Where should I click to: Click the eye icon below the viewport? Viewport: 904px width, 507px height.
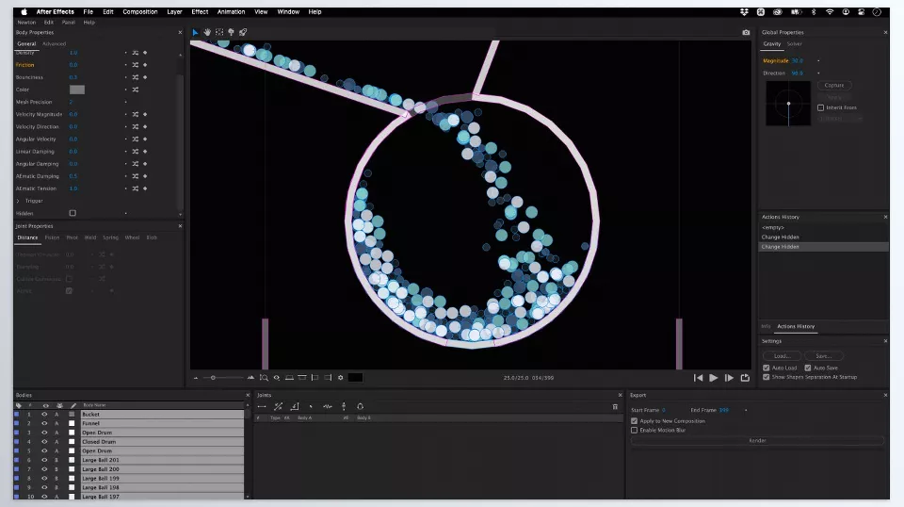pyautogui.click(x=277, y=378)
